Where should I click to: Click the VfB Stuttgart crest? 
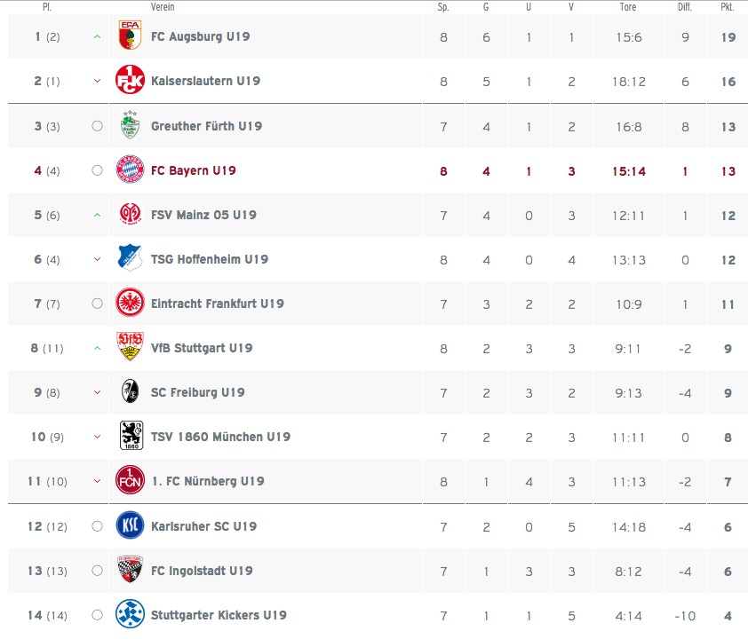coord(130,346)
